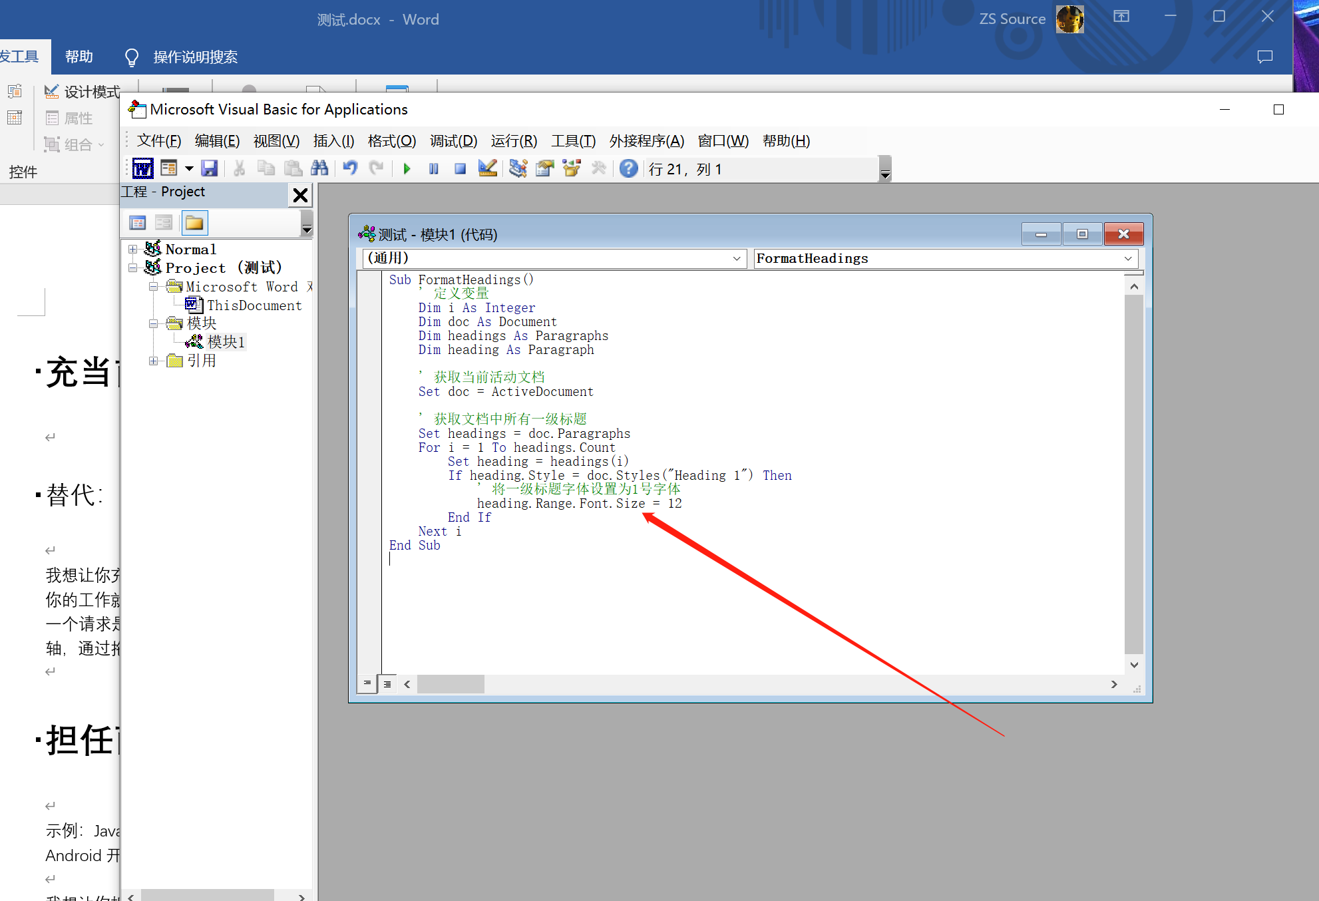The width and height of the screenshot is (1319, 901).
Task: Open the 调试(D) menu
Action: 453,141
